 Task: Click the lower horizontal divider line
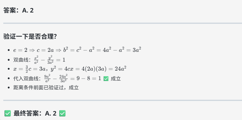tap(122, 100)
